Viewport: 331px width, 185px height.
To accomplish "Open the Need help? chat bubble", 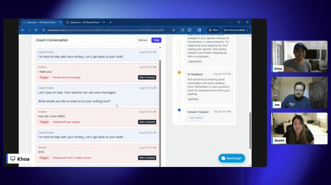I will point(232,158).
